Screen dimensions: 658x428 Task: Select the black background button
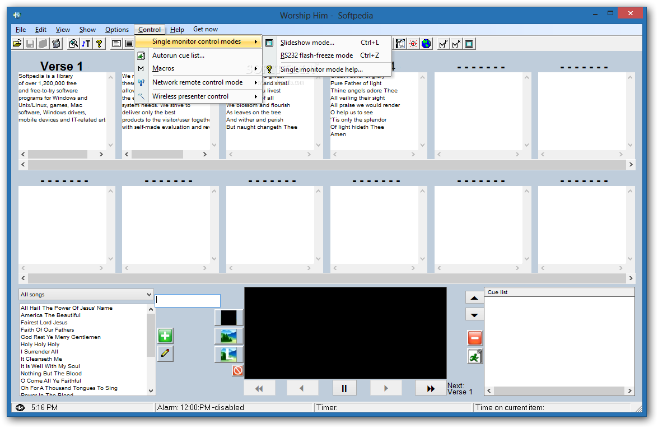pos(228,318)
